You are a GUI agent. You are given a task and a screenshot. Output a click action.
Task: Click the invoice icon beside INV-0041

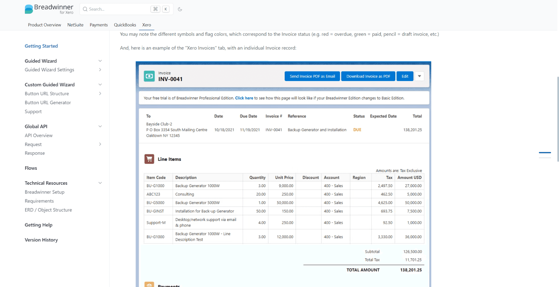[x=149, y=76]
